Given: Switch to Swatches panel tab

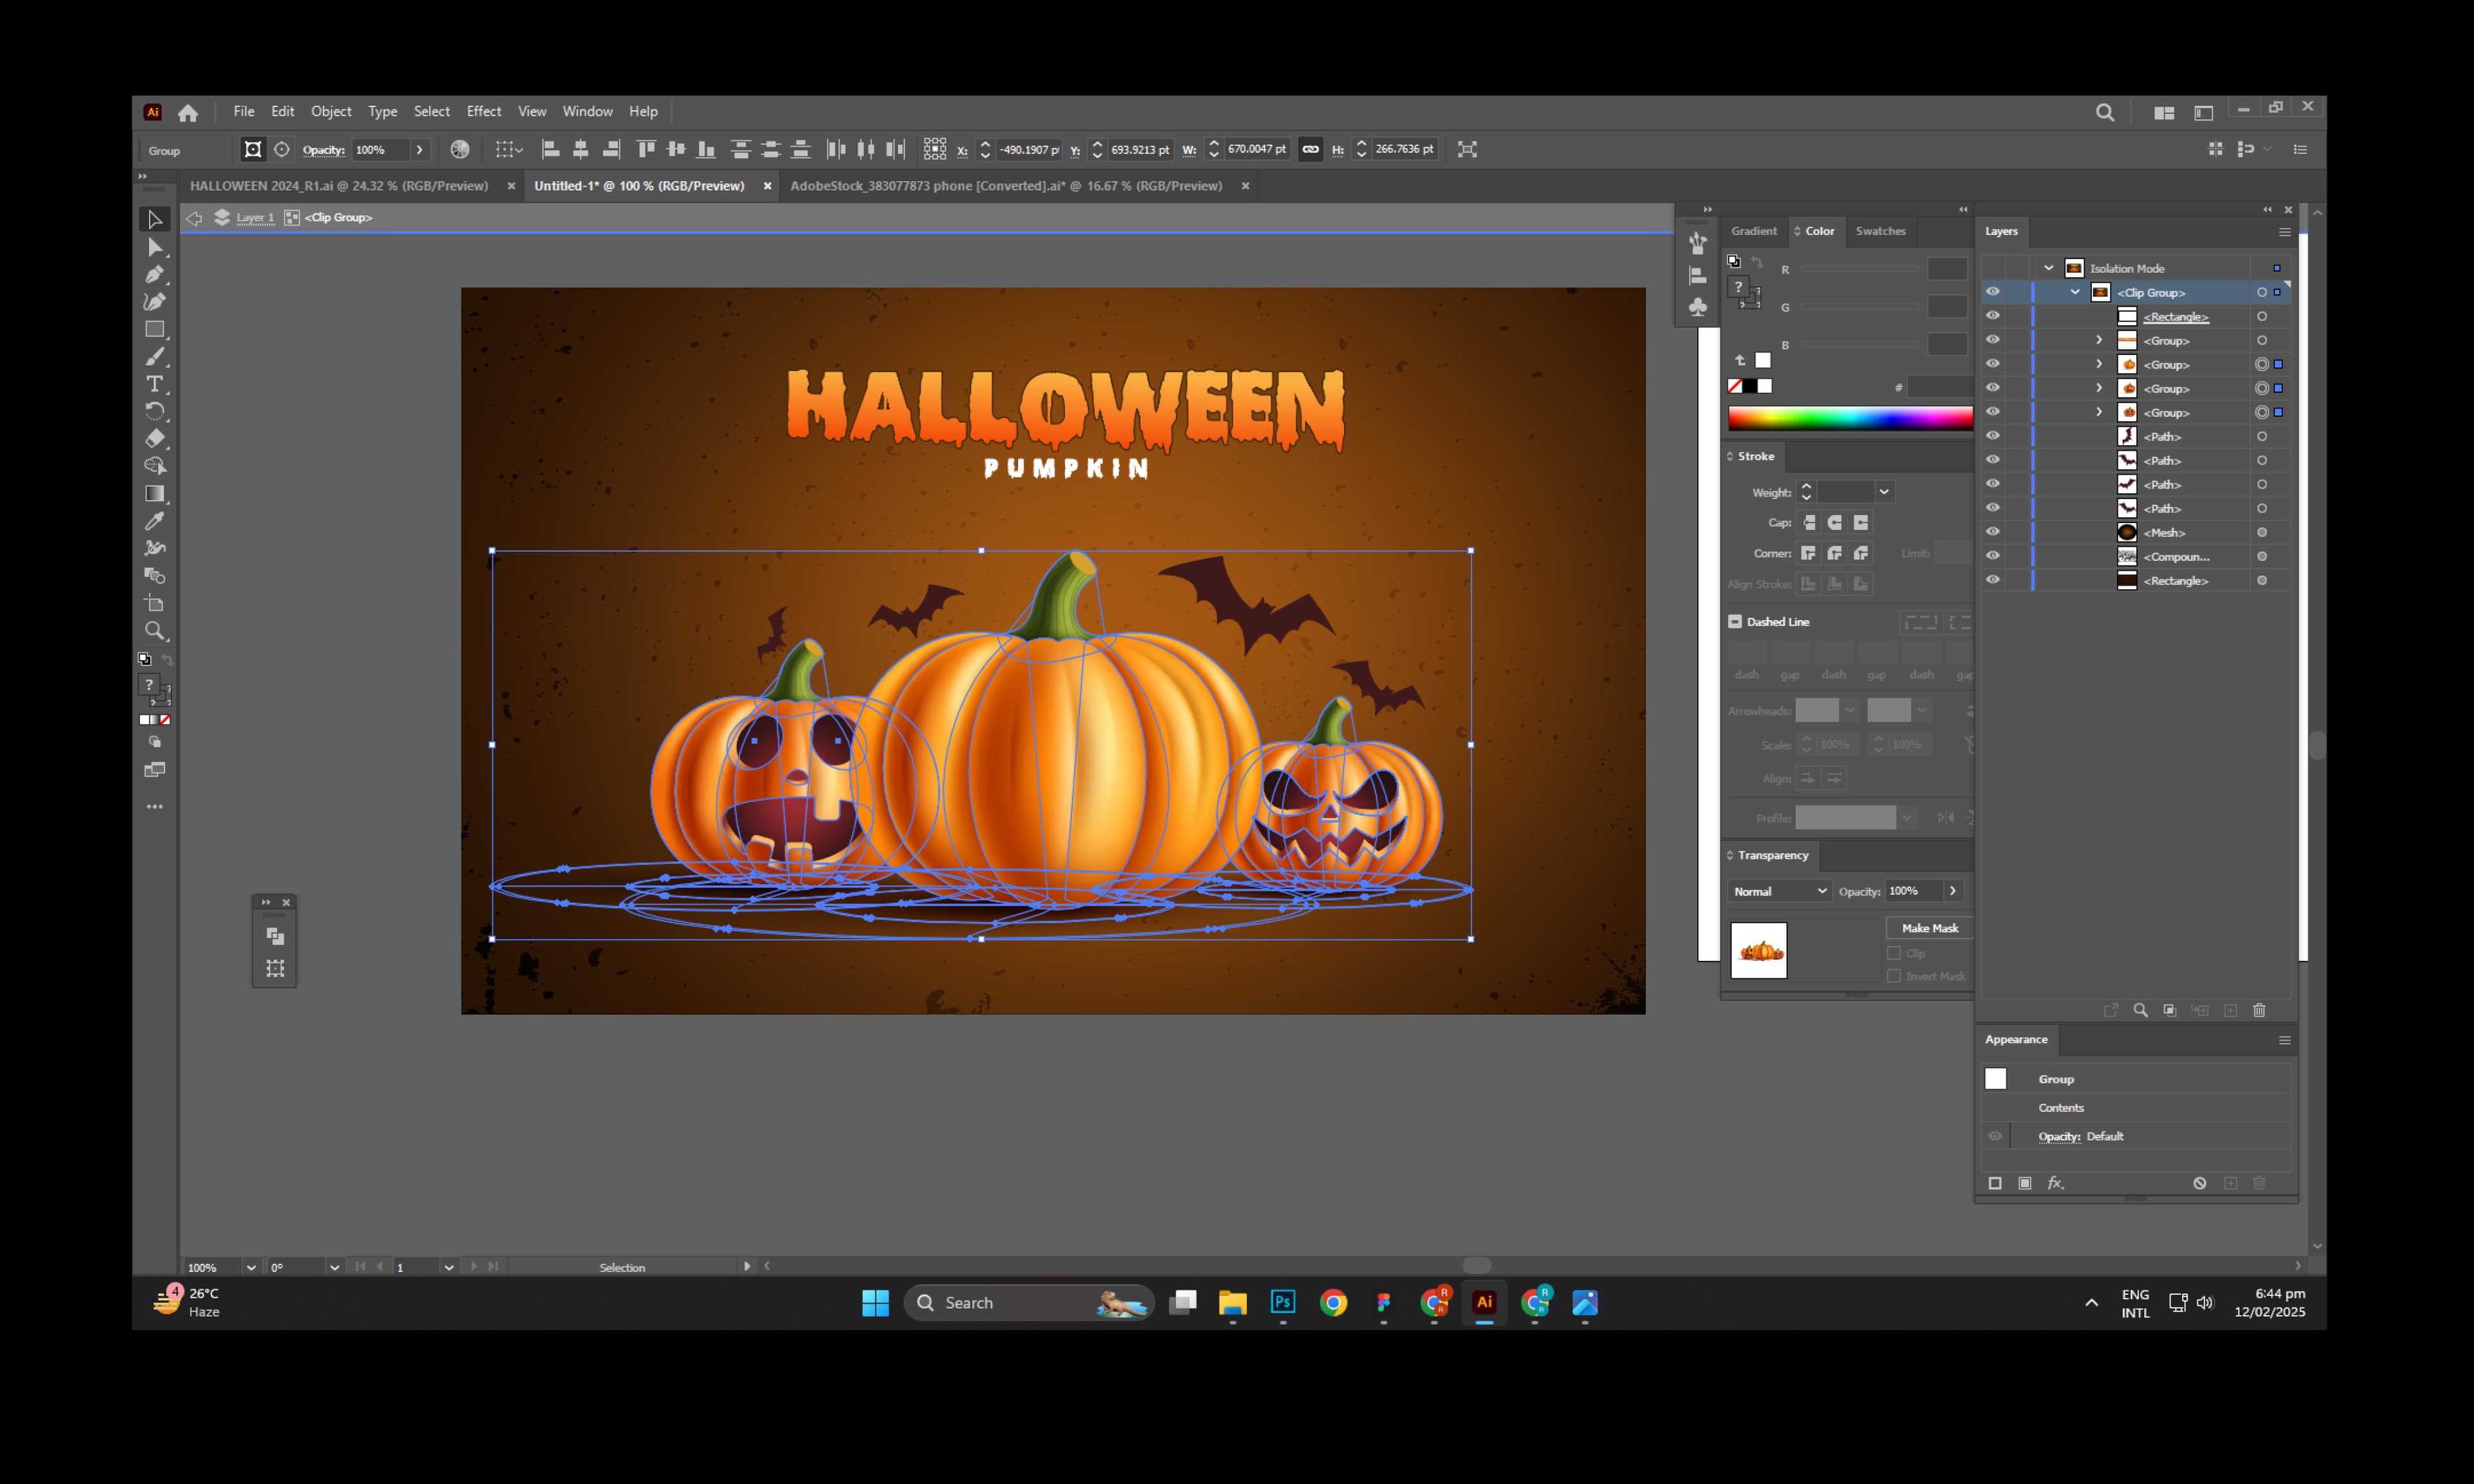Looking at the screenshot, I should click(1880, 231).
